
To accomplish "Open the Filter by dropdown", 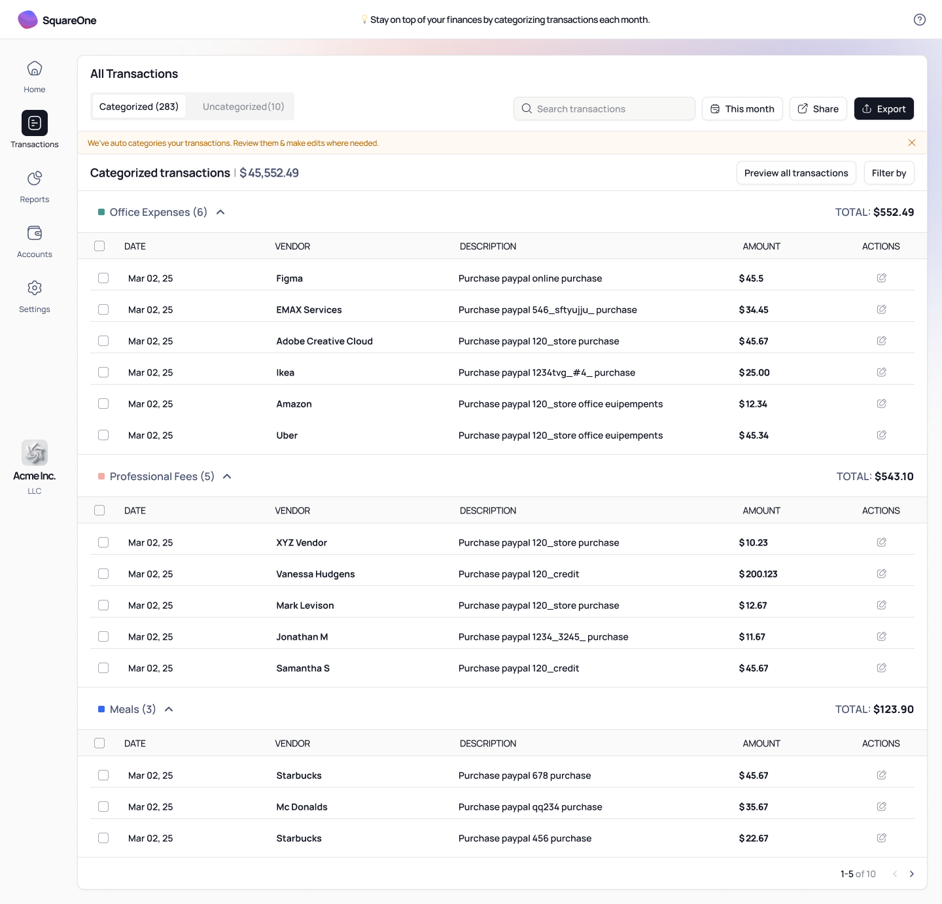I will 889,173.
